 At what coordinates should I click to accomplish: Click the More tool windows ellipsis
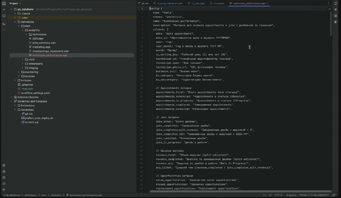4,30
